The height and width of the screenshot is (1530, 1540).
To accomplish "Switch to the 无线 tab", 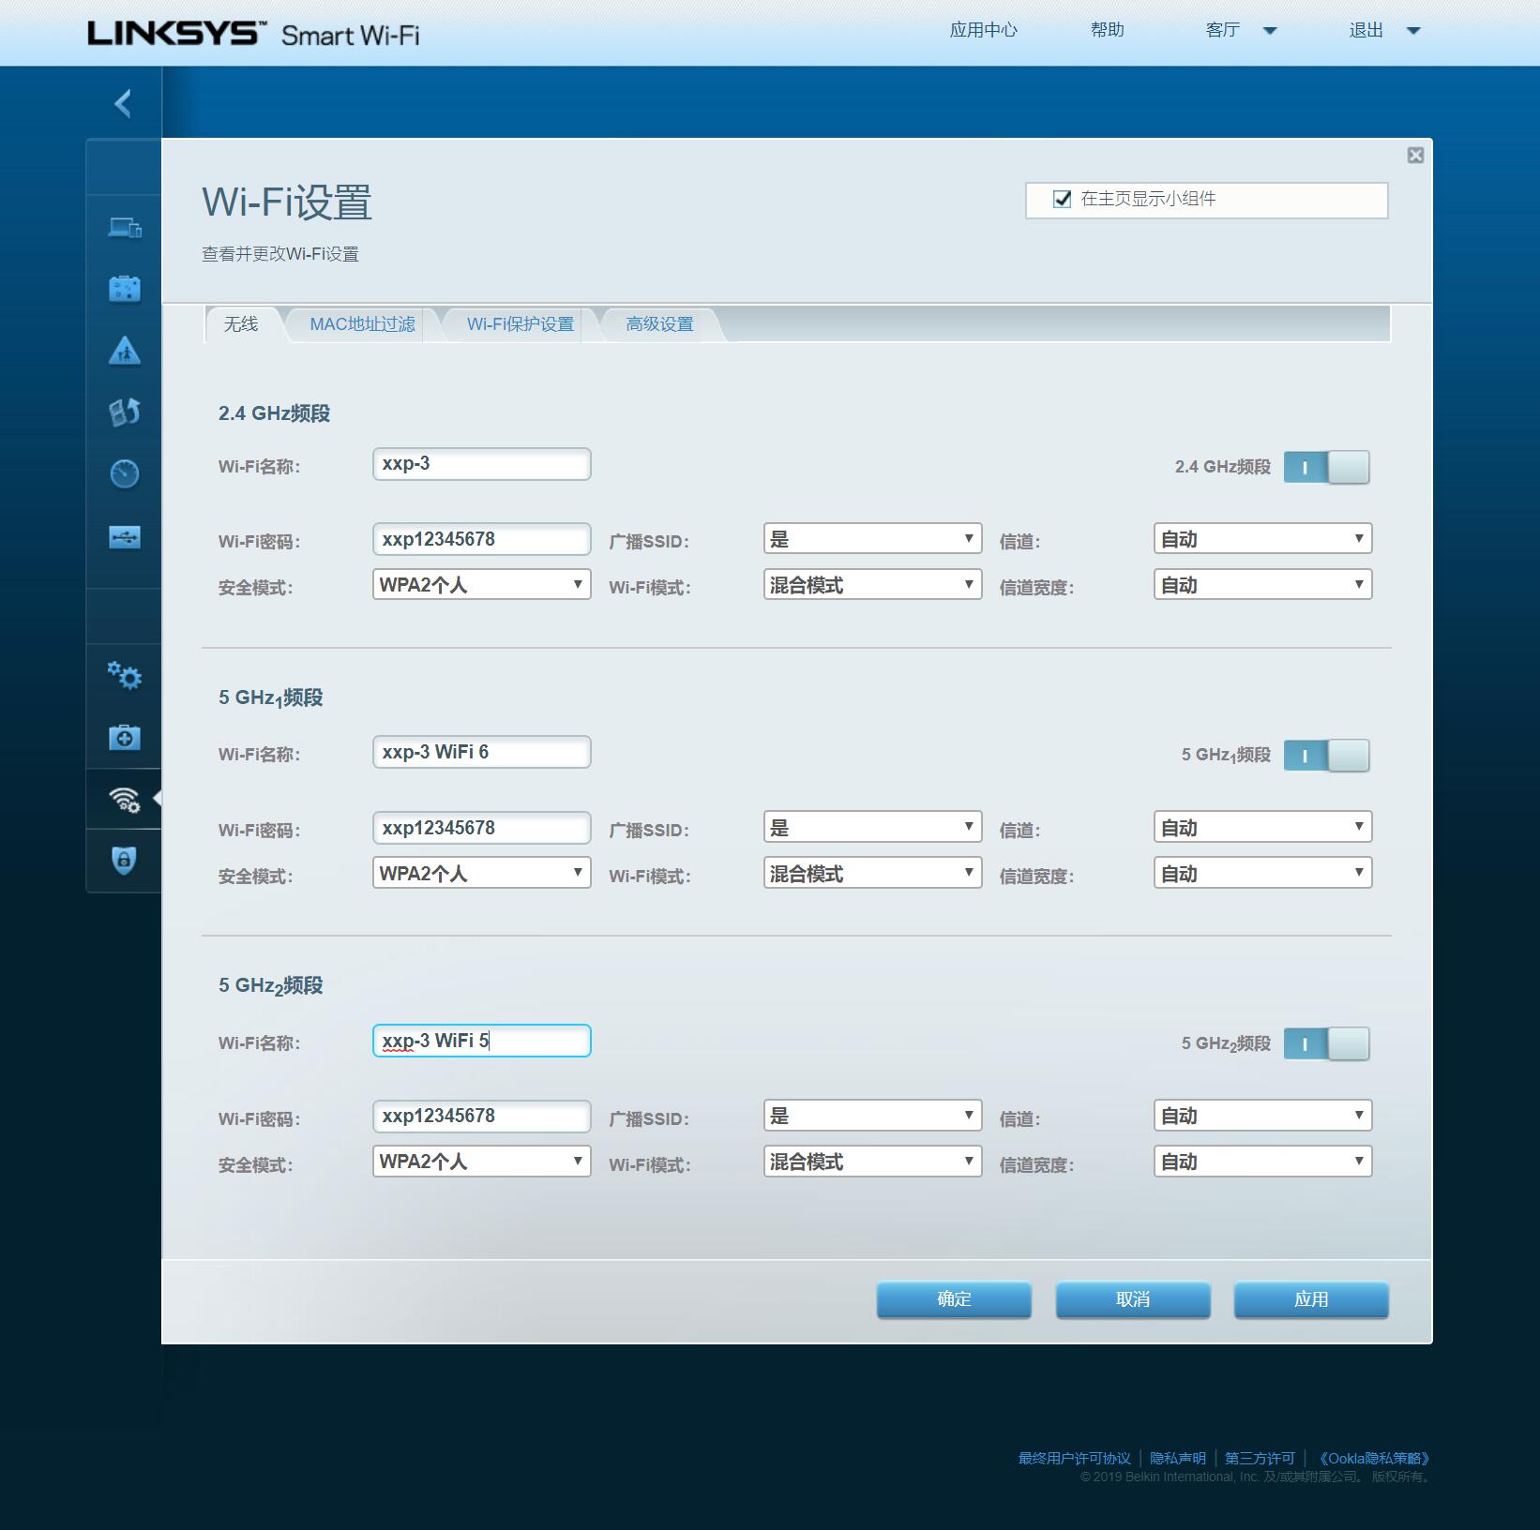I will point(241,324).
